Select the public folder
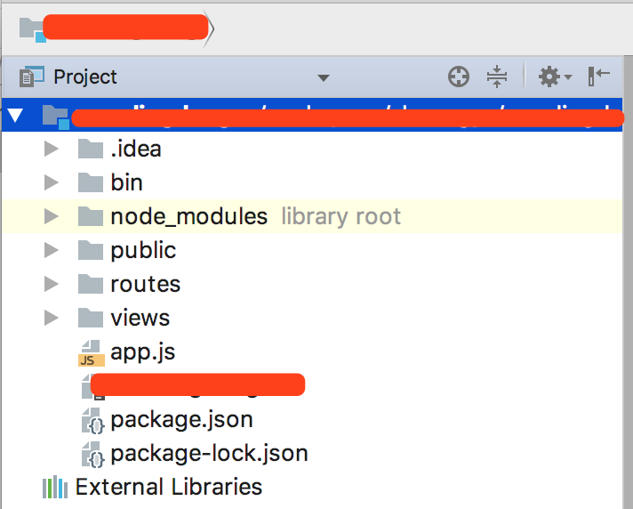This screenshot has width=633, height=509. pyautogui.click(x=143, y=250)
